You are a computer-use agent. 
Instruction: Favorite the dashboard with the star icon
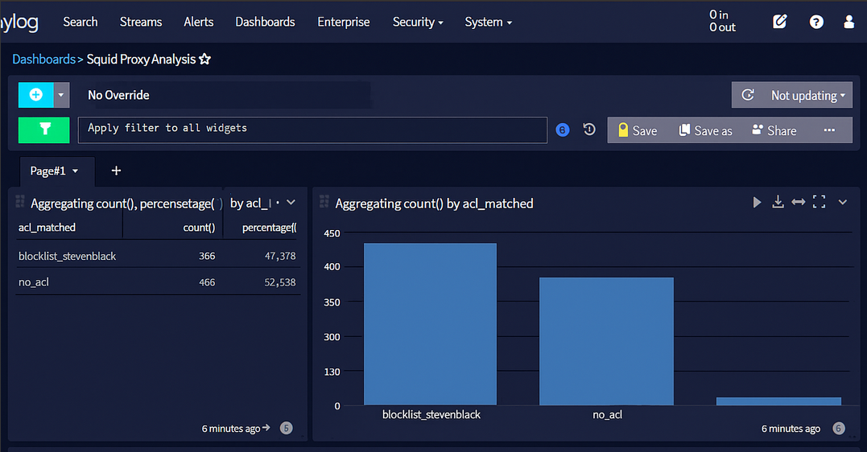204,60
